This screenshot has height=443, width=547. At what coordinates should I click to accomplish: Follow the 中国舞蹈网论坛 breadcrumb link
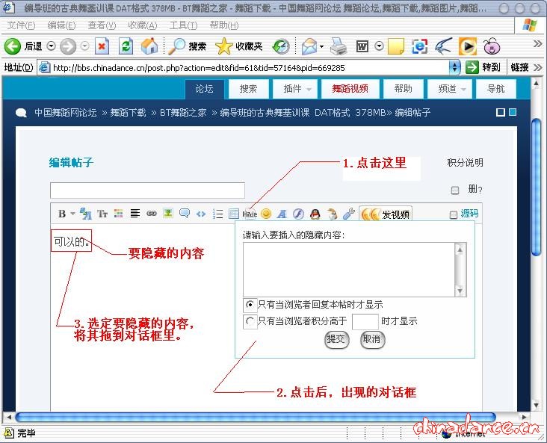pyautogui.click(x=66, y=112)
